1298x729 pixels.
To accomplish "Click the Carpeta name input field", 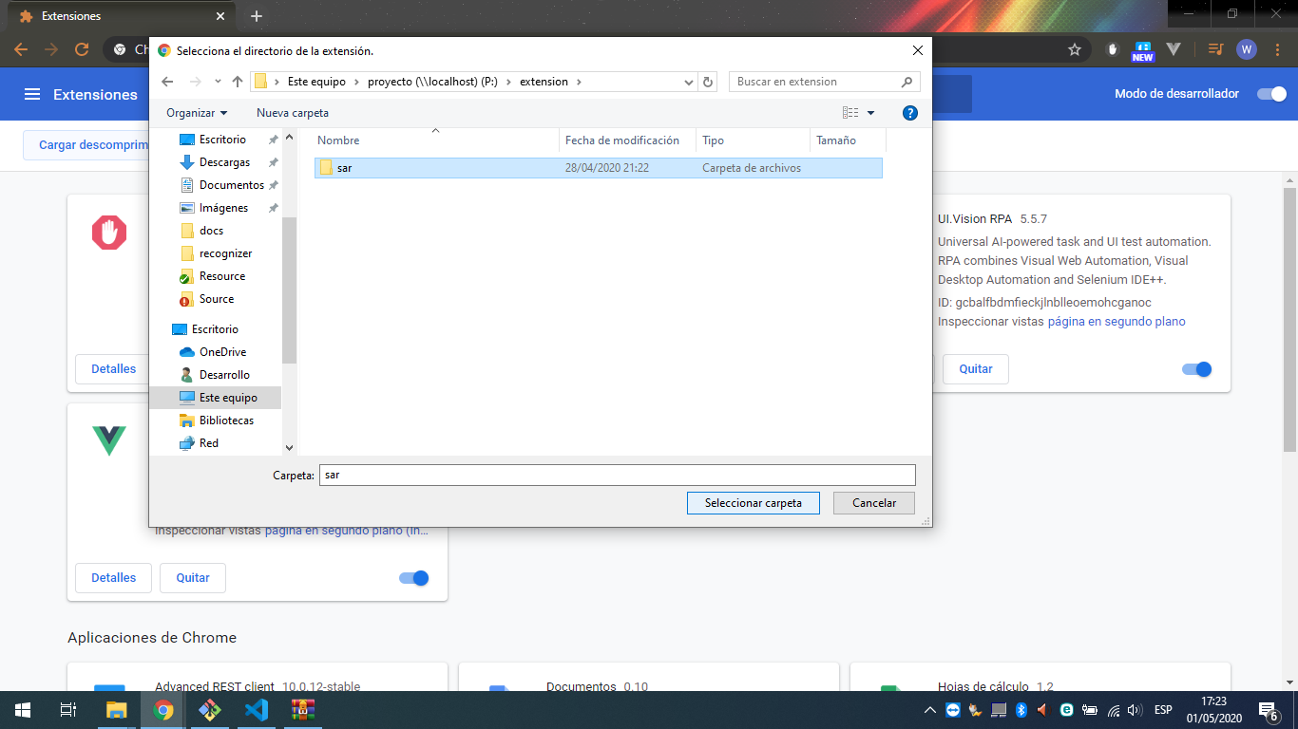I will (617, 475).
